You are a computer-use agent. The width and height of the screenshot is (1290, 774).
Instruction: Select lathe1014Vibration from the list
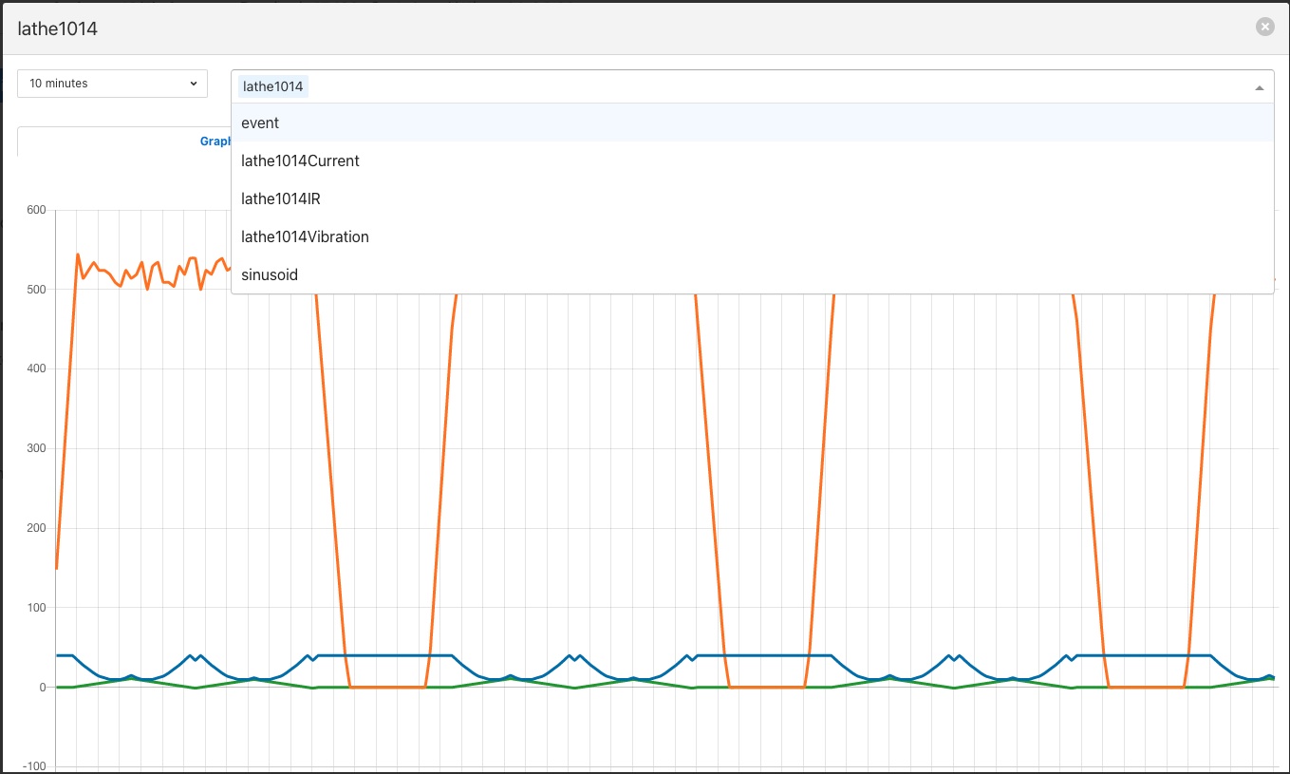point(305,237)
